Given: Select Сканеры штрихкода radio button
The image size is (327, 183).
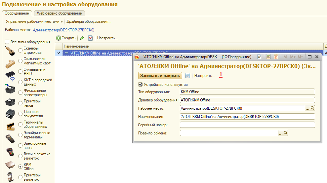Looking at the screenshot, I should click(x=20, y=50).
